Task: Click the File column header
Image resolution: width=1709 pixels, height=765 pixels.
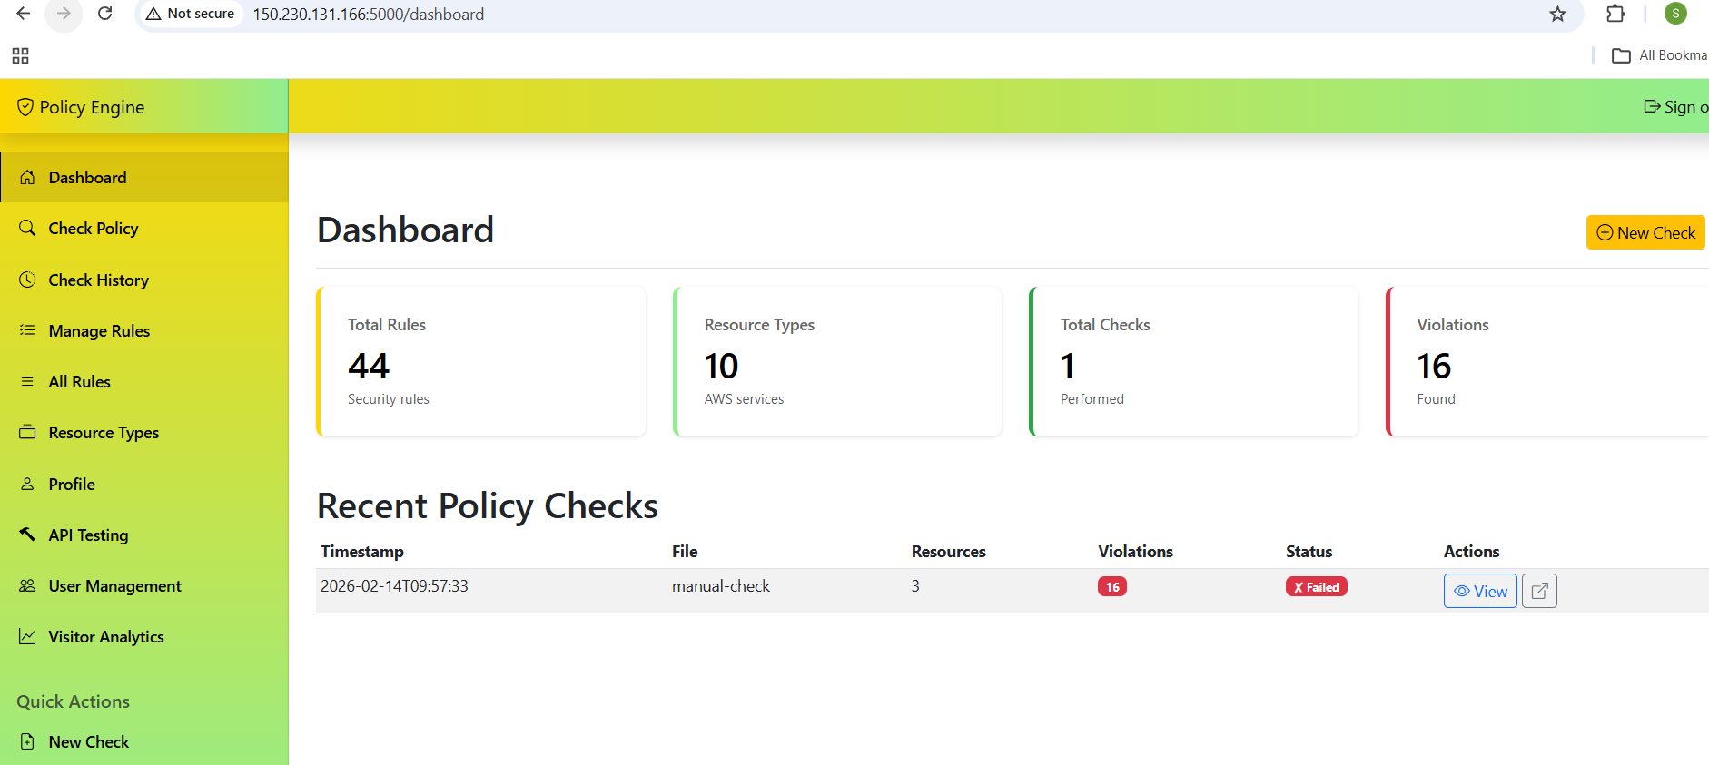Action: click(x=685, y=551)
